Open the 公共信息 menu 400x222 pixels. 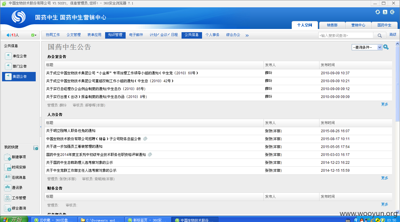coord(192,35)
